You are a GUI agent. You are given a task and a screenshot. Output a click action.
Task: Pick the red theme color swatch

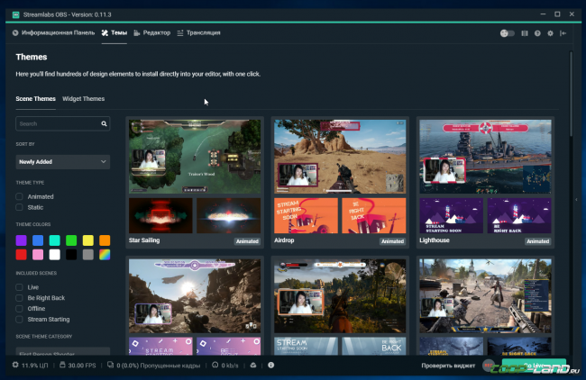[22, 255]
